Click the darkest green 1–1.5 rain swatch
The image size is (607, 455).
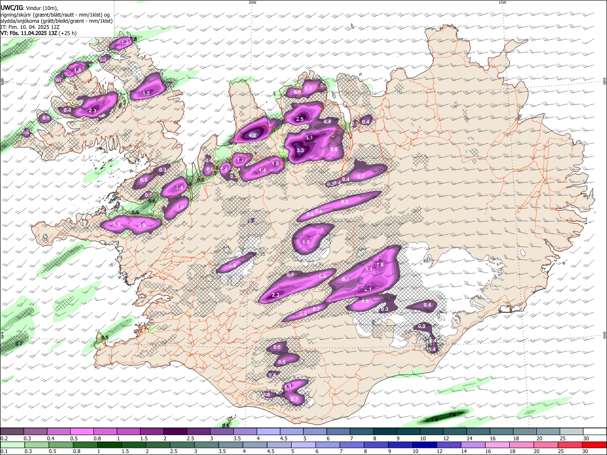[x=109, y=445]
